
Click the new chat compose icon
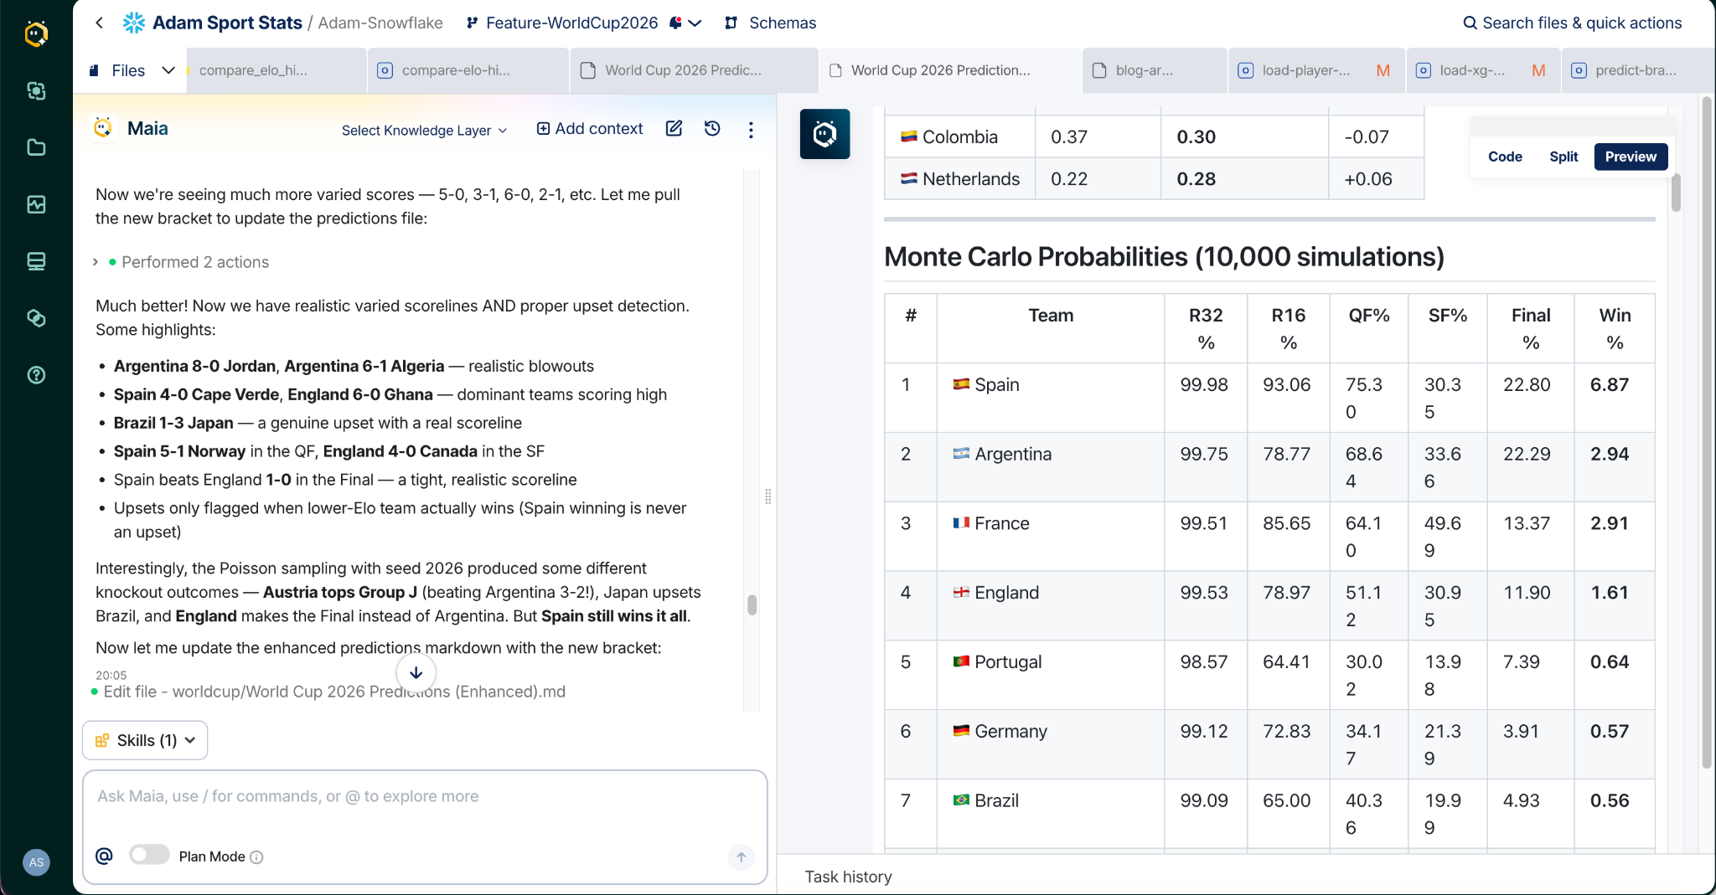coord(674,128)
